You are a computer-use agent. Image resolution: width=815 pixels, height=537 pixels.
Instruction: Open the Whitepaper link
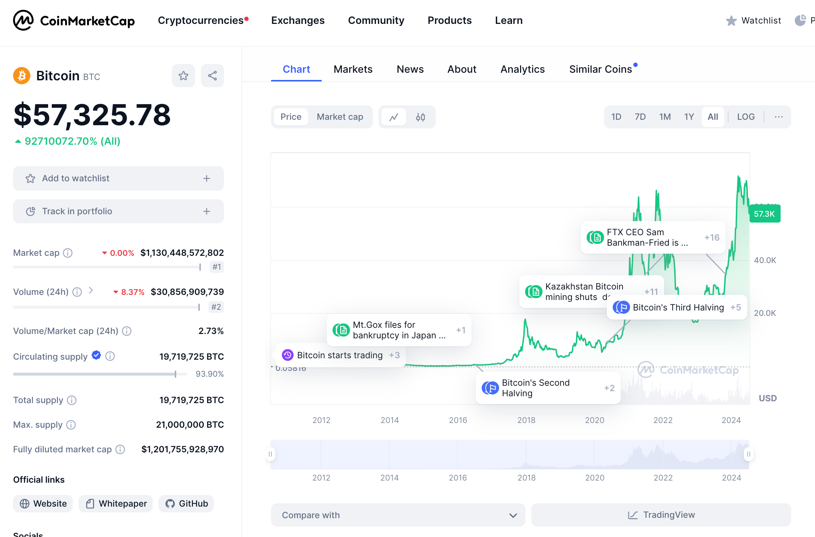116,504
